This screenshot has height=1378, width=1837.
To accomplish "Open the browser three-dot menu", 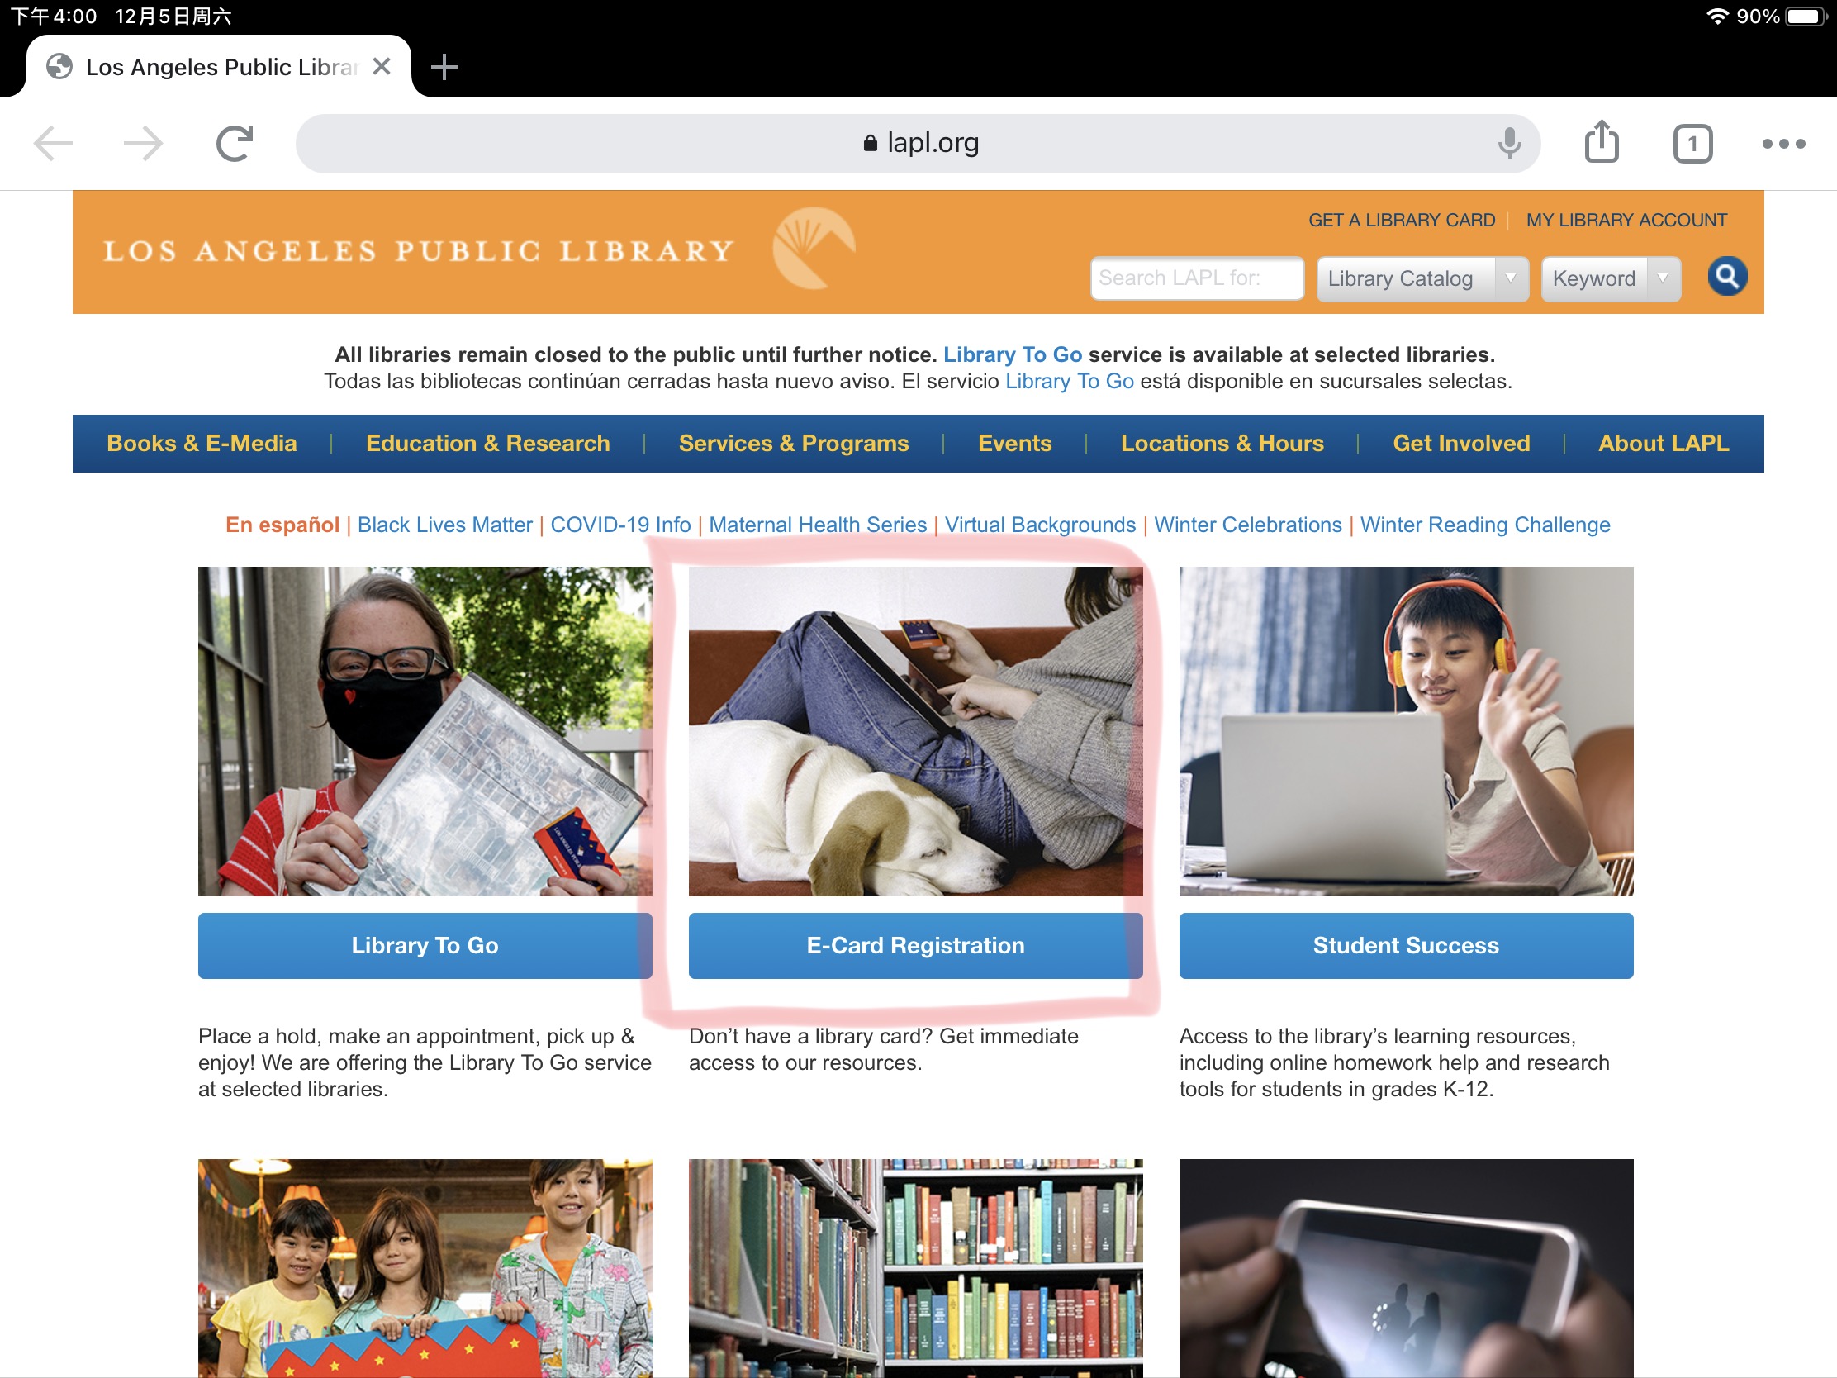I will click(1783, 144).
